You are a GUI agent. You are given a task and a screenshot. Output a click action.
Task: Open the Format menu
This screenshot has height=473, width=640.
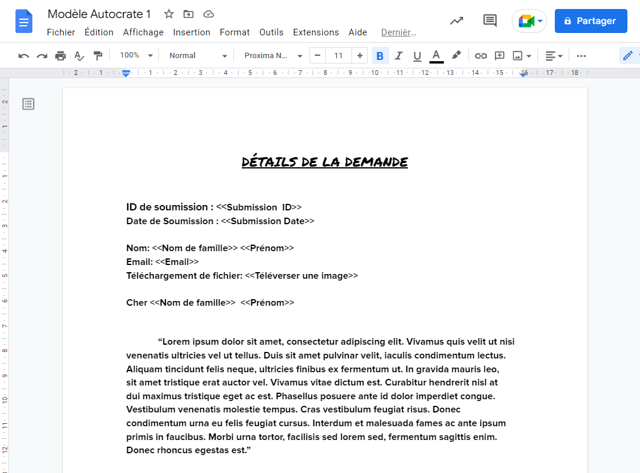point(235,32)
